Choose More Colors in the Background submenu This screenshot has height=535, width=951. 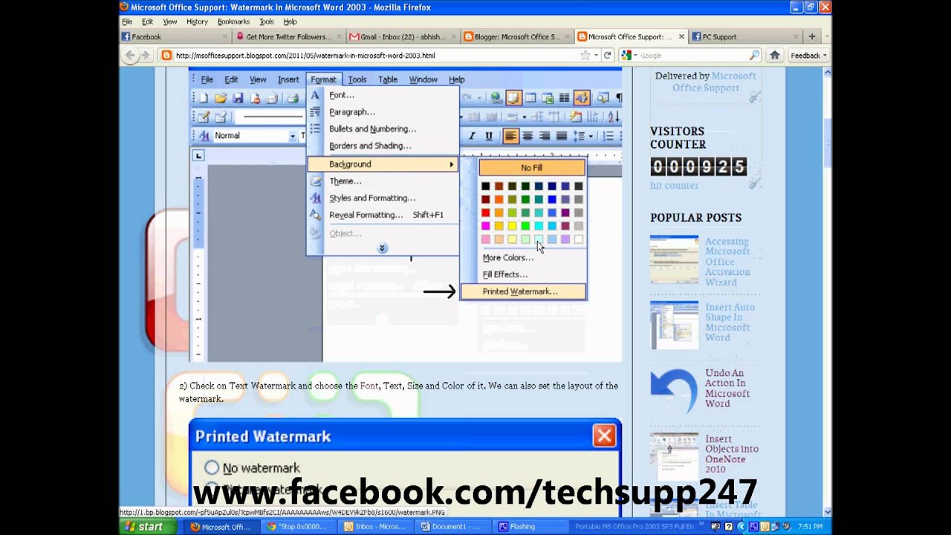[508, 258]
